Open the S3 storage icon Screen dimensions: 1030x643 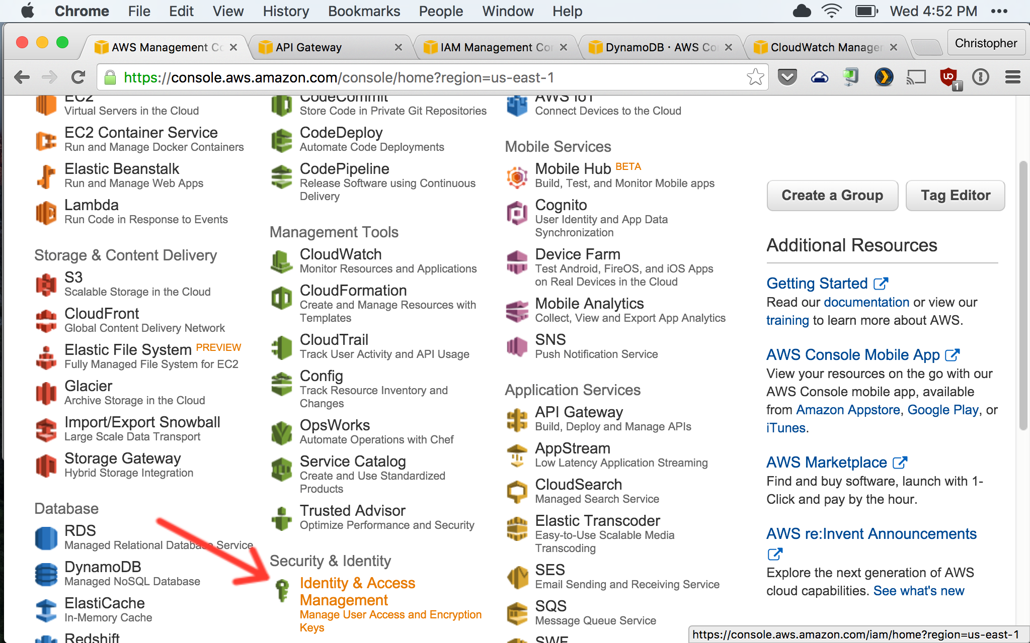[46, 285]
